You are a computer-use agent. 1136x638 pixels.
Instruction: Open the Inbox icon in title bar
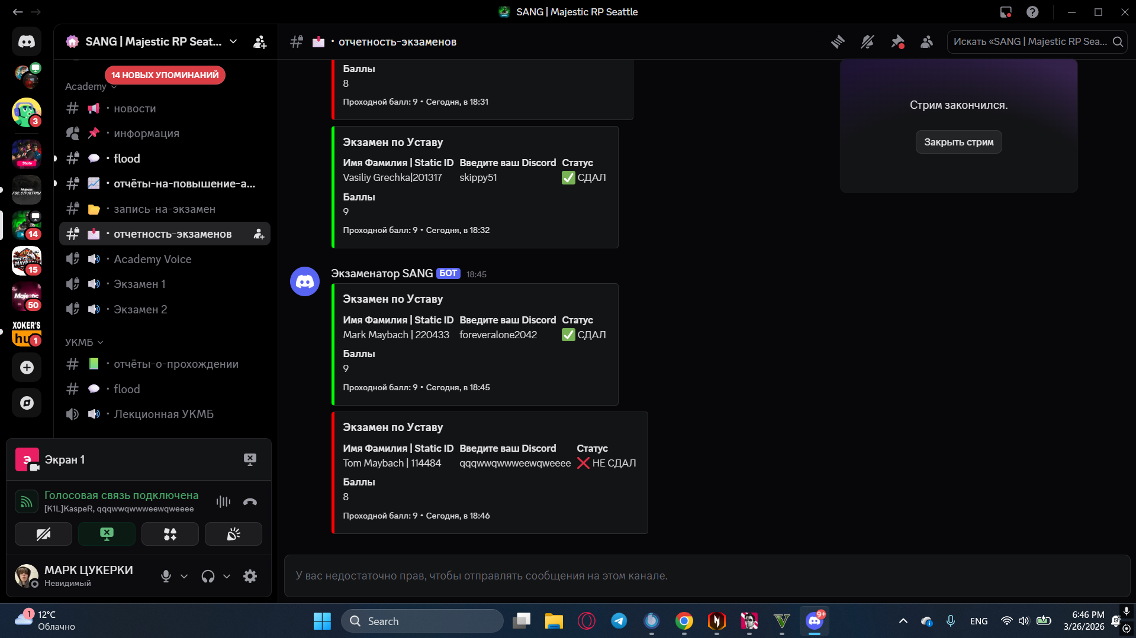(1006, 12)
